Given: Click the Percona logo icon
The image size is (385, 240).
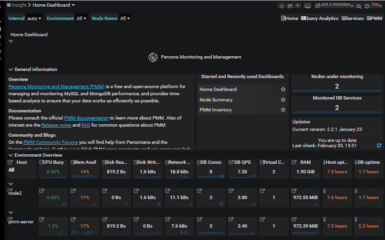Looking at the screenshot, I should 153,57.
